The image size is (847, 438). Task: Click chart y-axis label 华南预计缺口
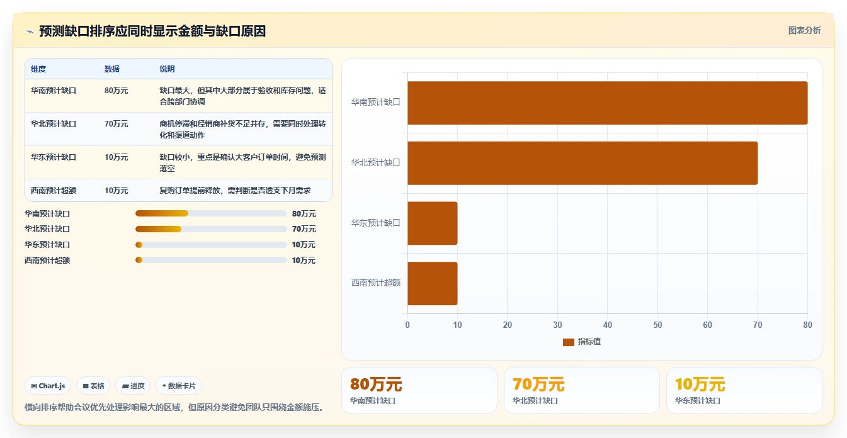[376, 102]
